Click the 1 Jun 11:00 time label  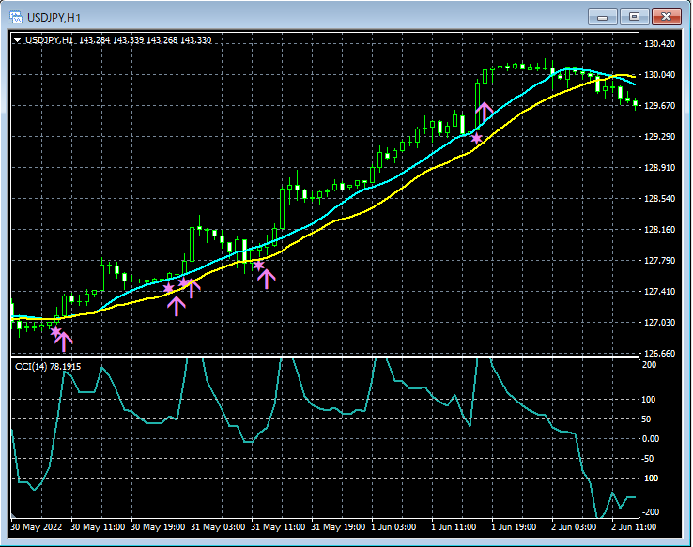454,527
